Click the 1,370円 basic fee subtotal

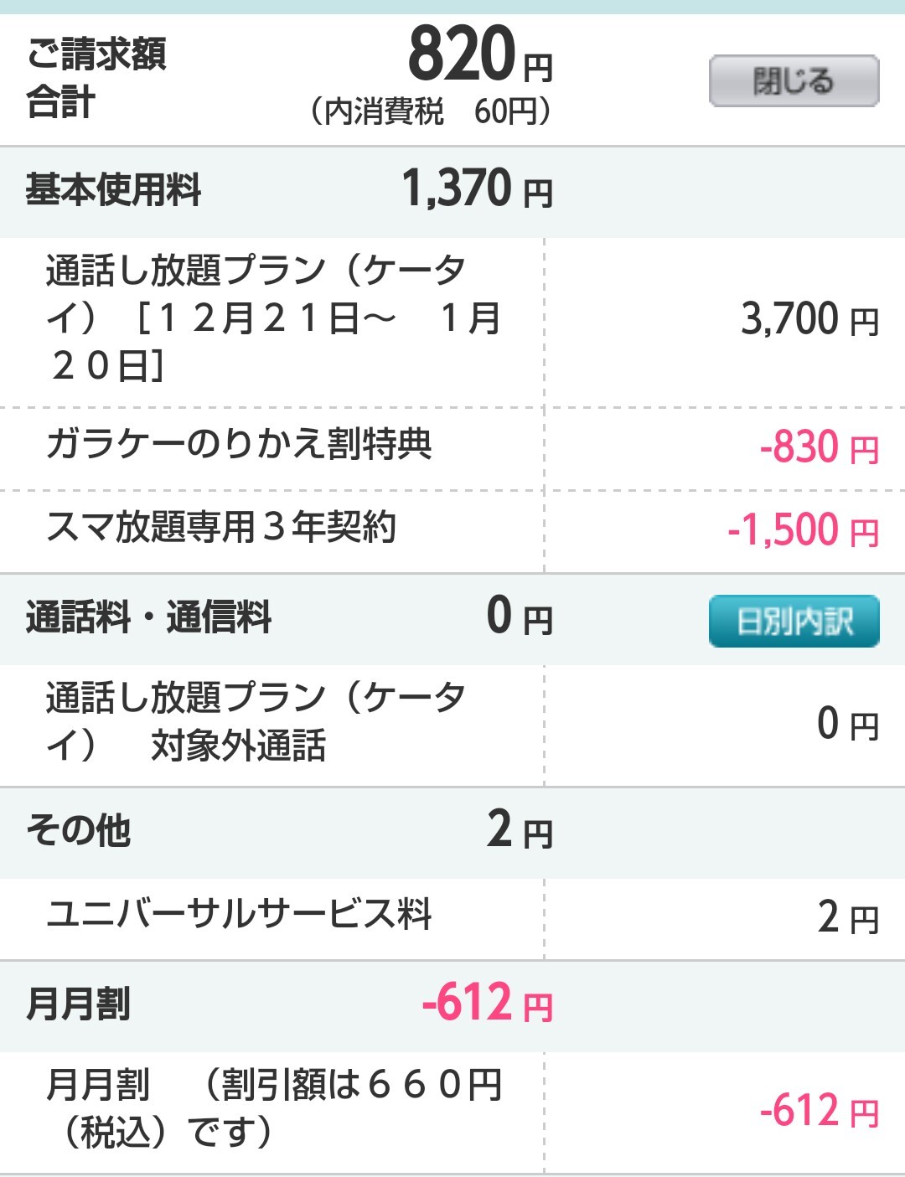[476, 189]
